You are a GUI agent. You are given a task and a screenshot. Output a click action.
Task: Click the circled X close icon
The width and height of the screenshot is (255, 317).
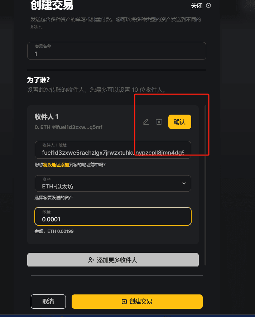click(208, 5)
